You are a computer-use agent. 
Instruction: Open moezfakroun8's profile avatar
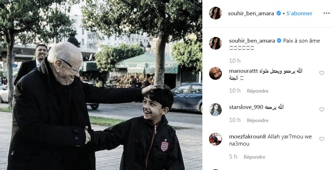coord(215,139)
